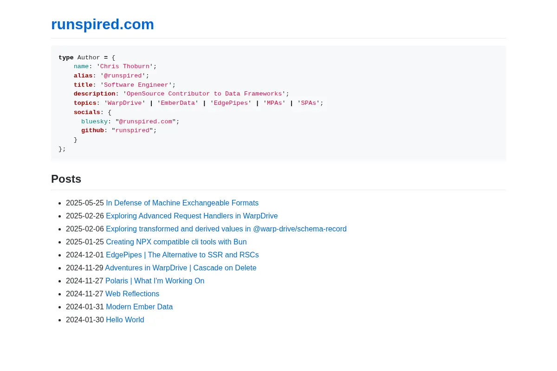Open In Defense of Machine Exchangeable Formats post
The image size is (557, 371).
tap(182, 203)
